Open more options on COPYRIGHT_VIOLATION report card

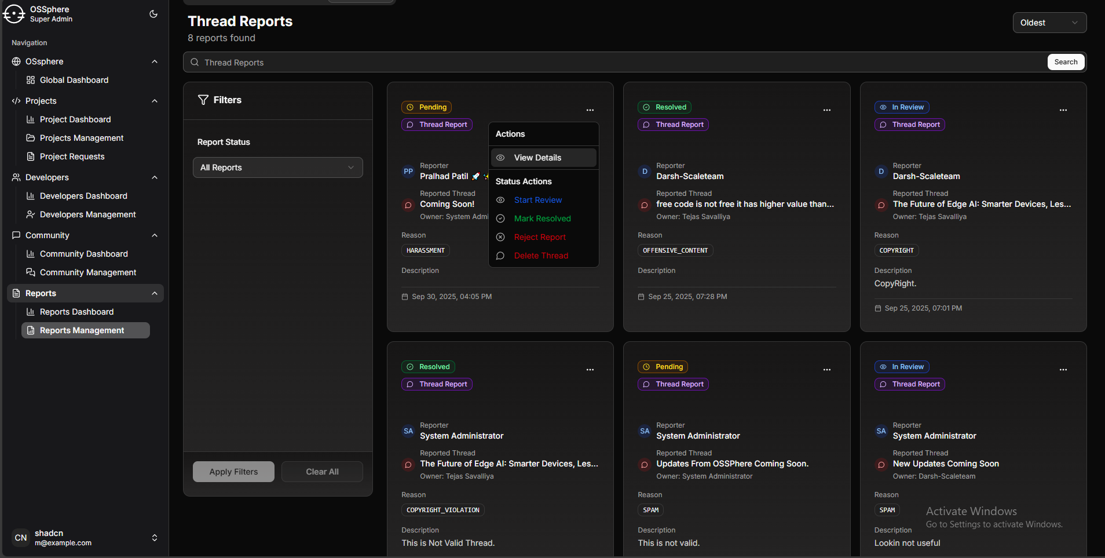tap(590, 370)
